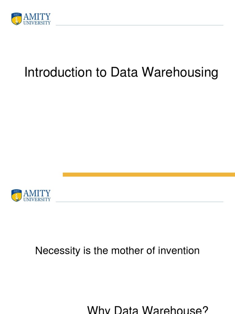Click the word Necessity
This screenshot has height=314, width=235.
pos(58,251)
